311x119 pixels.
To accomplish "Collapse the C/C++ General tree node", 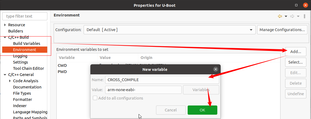I will click(x=5, y=75).
